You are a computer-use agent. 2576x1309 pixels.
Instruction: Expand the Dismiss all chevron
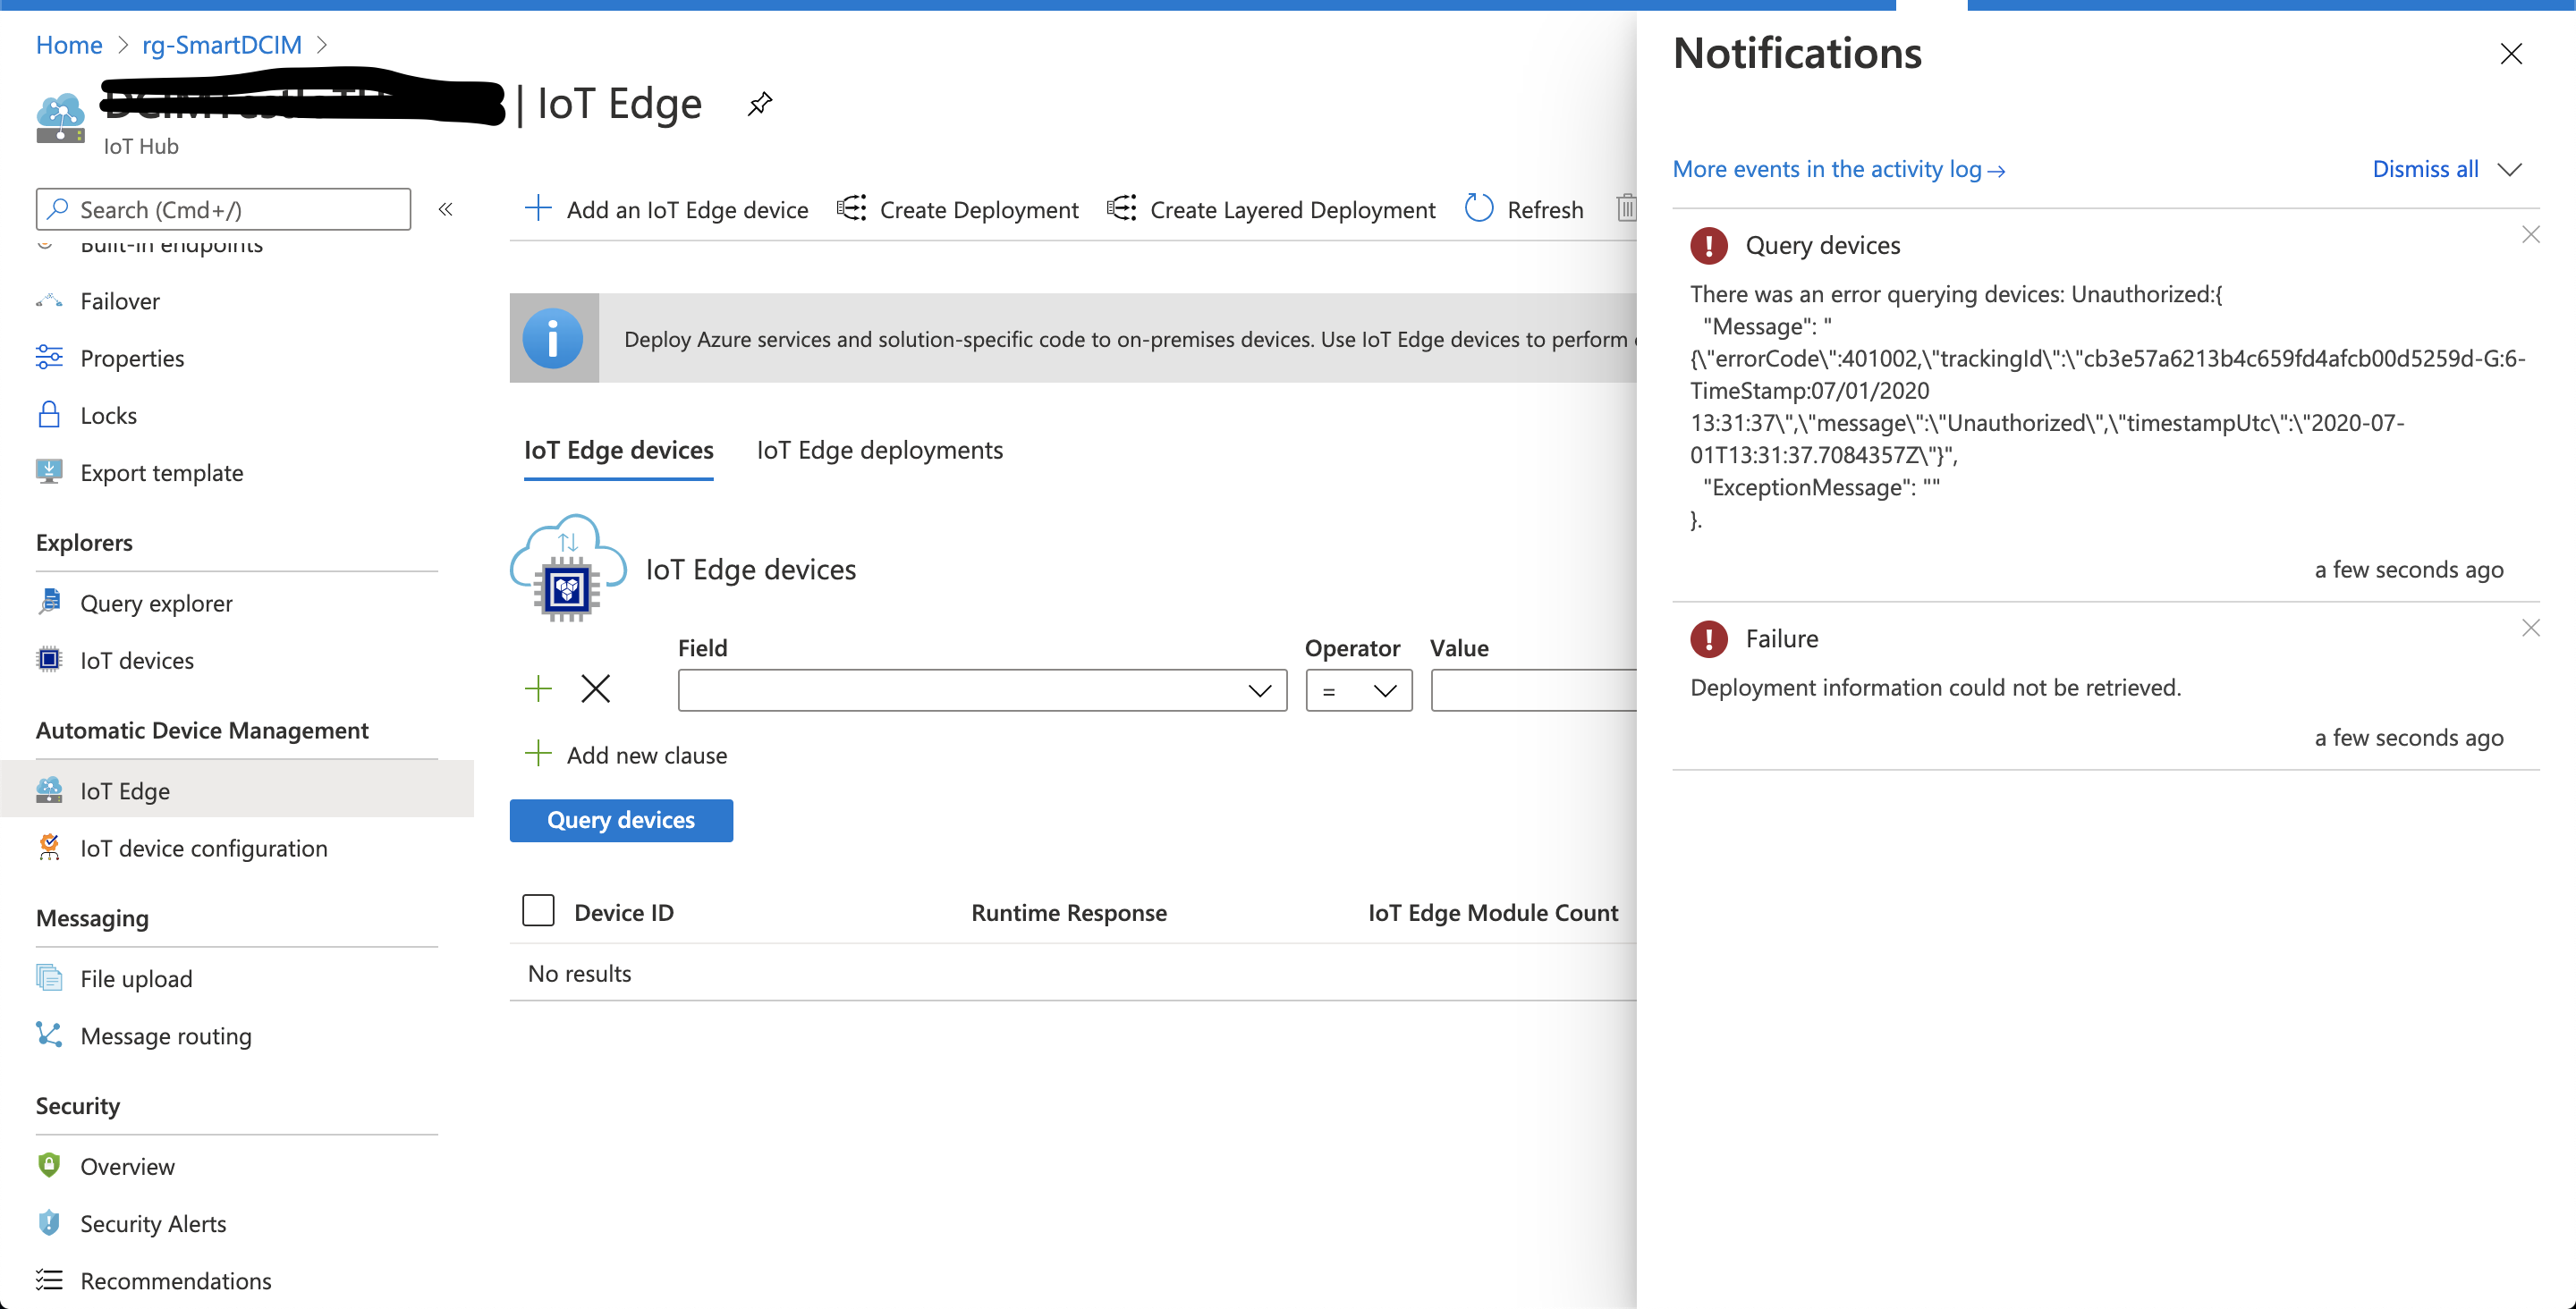(2510, 169)
